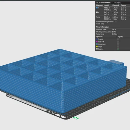Uncheck the Seams display checkbox
The width and height of the screenshot is (130, 130).
tap(118, 49)
